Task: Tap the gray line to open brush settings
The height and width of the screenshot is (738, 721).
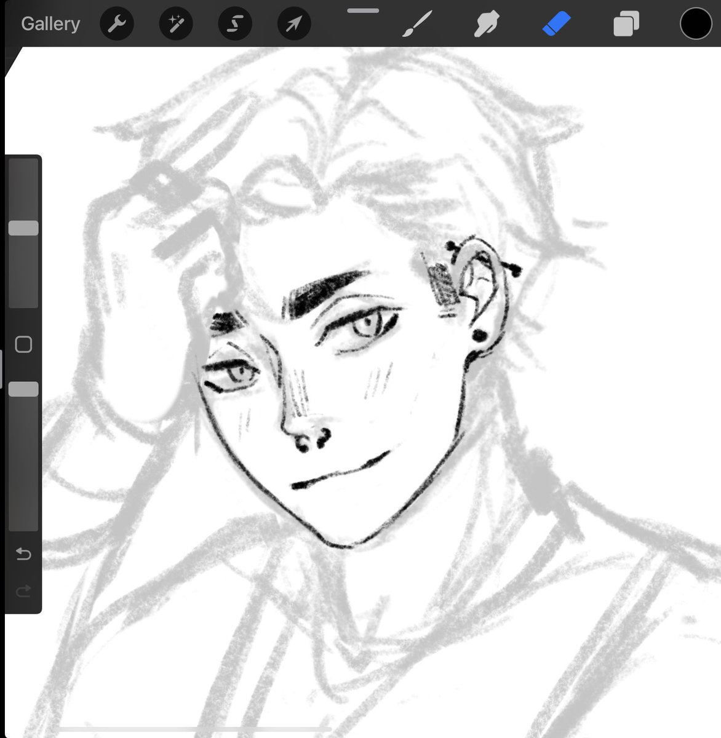Action: 364,10
